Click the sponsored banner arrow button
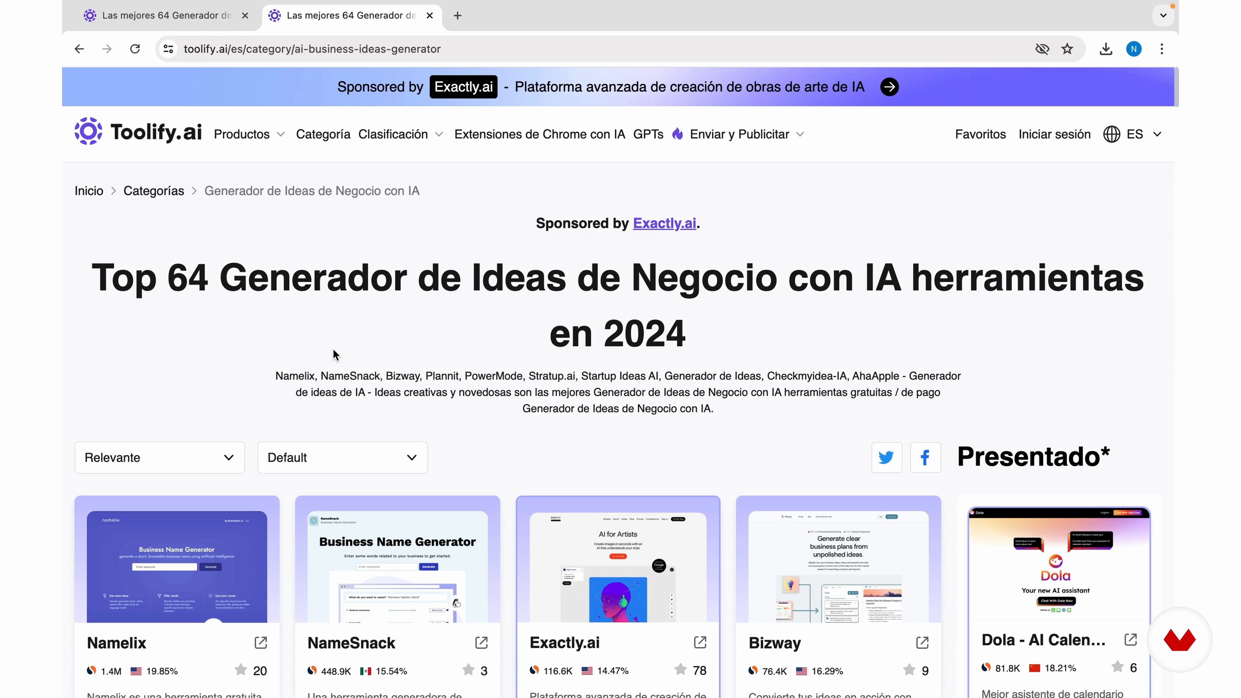Viewport: 1241px width, 698px height. [x=889, y=87]
